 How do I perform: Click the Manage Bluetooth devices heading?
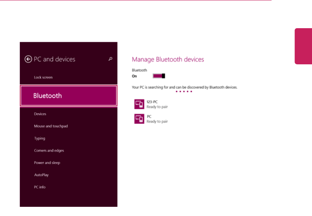[168, 60]
